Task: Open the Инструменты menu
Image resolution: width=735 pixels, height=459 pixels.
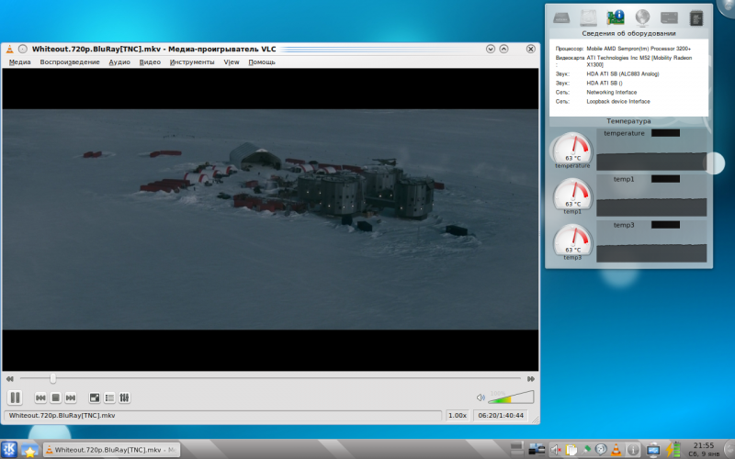Action: pos(192,62)
